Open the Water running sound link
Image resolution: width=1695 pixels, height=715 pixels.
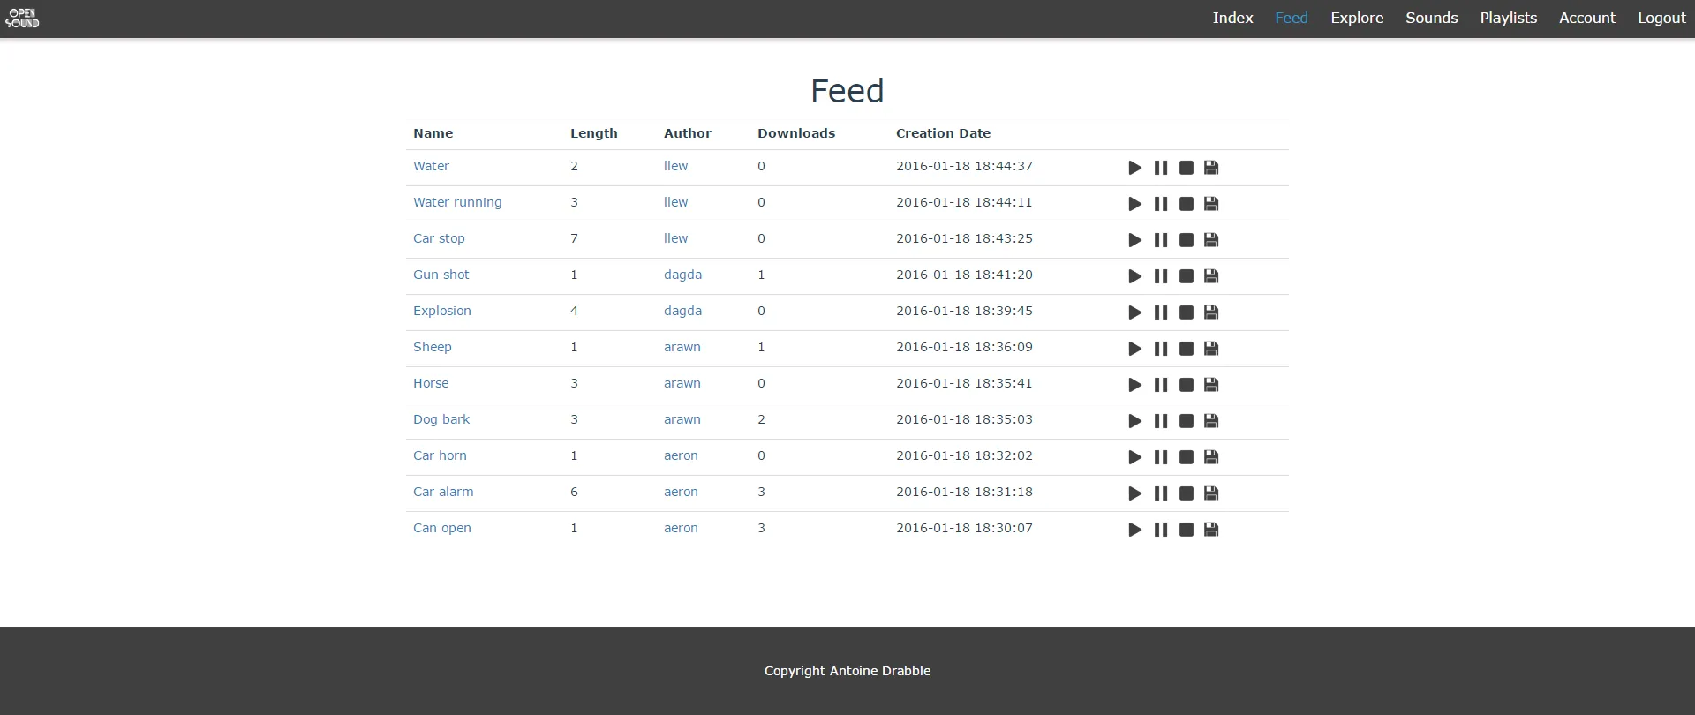(x=457, y=202)
